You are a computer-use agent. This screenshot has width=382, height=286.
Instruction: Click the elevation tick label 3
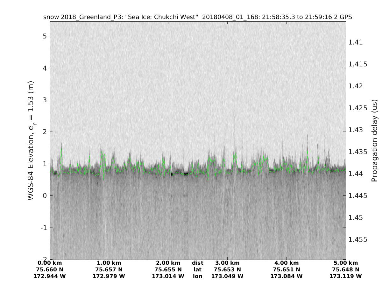[x=45, y=100]
